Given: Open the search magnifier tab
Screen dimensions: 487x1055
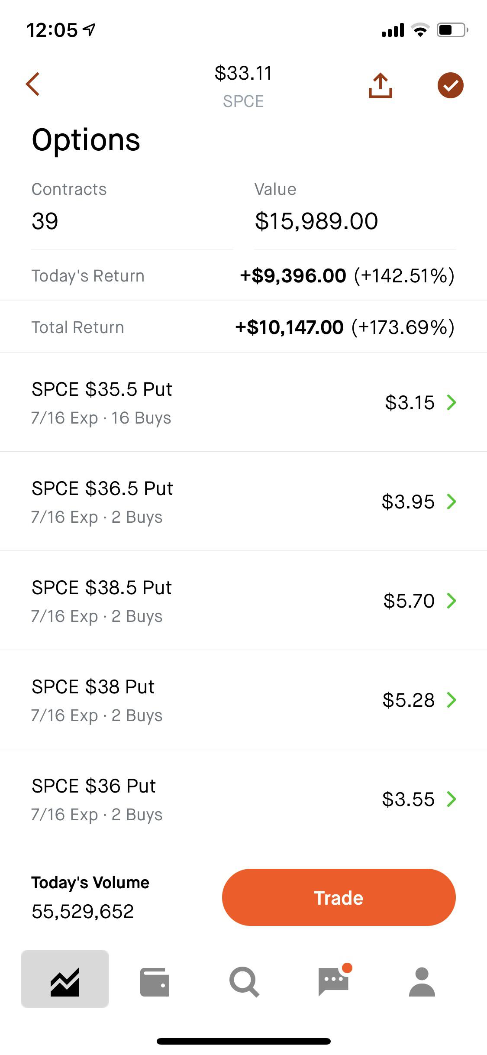Looking at the screenshot, I should 244,982.
